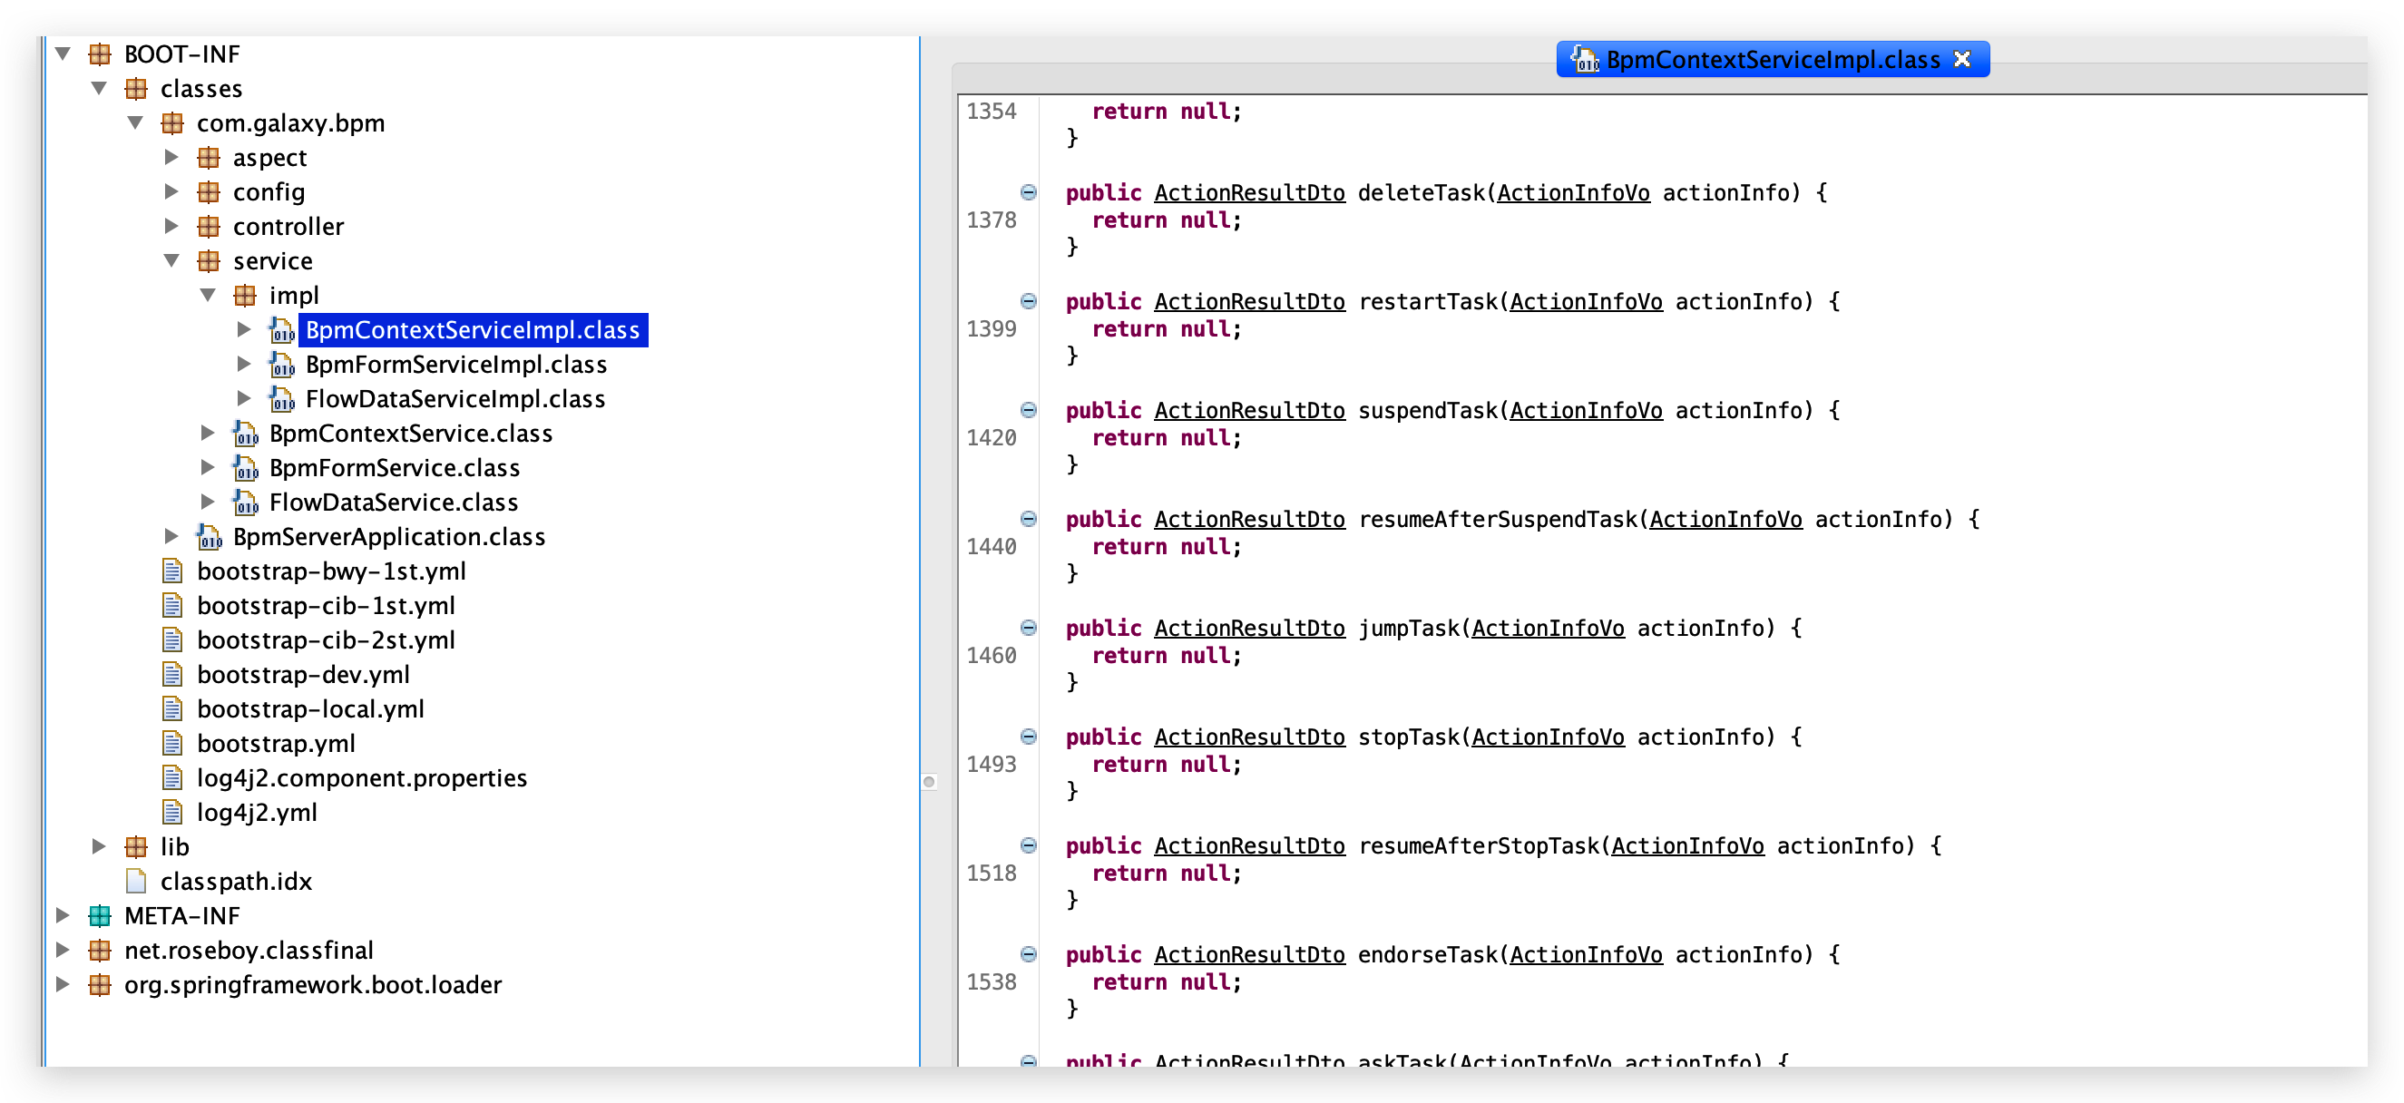
Task: Collapse the service package
Action: [x=171, y=261]
